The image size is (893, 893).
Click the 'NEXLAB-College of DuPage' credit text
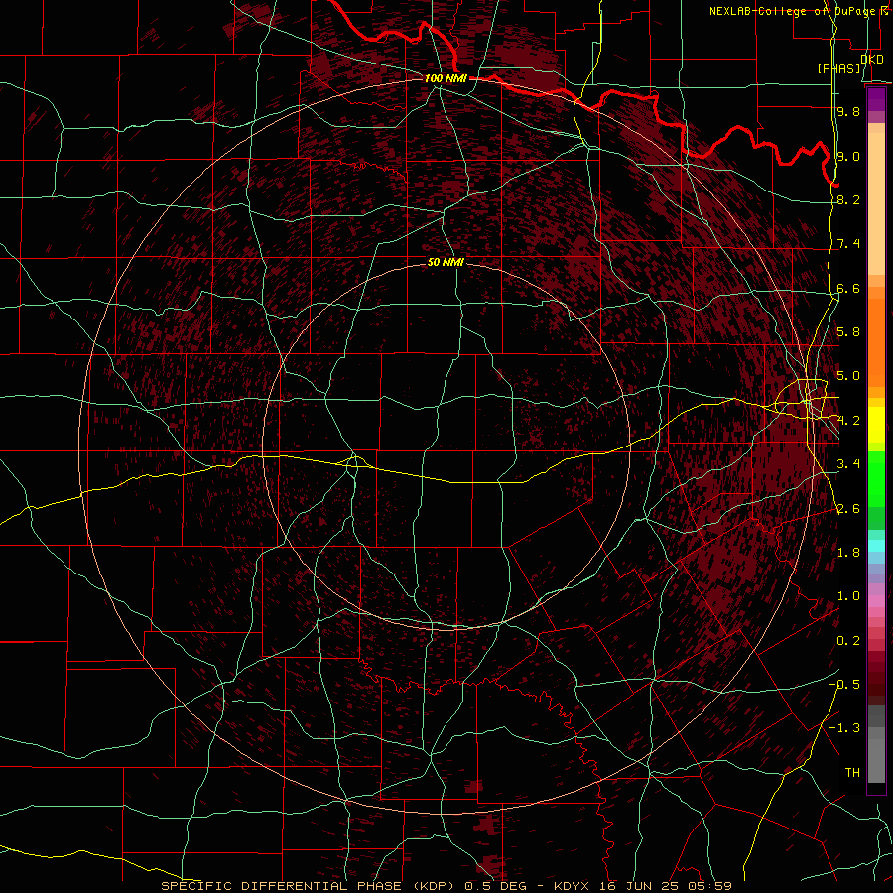point(794,11)
